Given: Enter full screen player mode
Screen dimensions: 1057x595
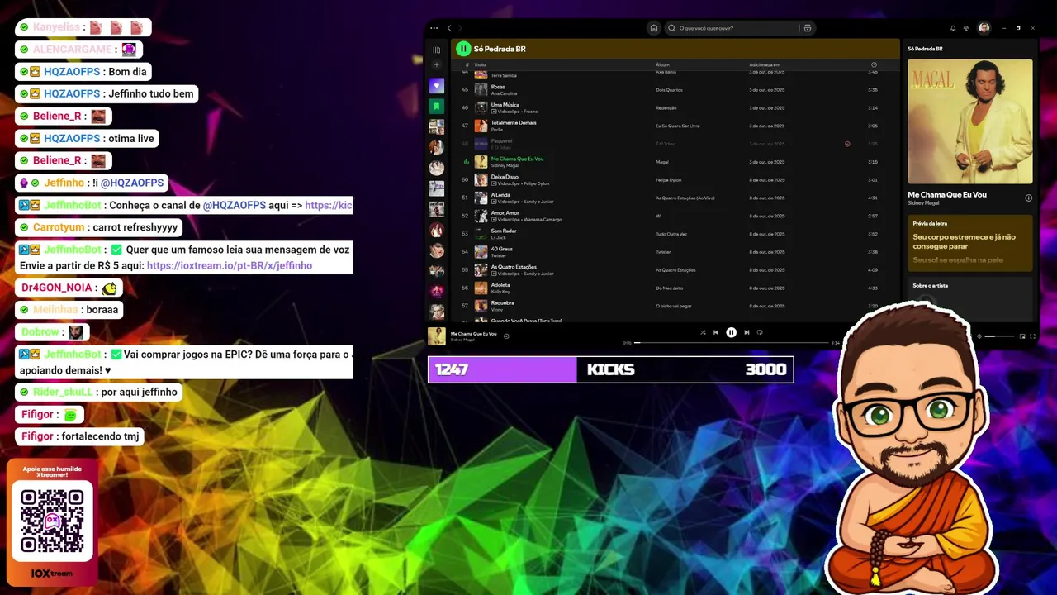Looking at the screenshot, I should coord(1032,336).
